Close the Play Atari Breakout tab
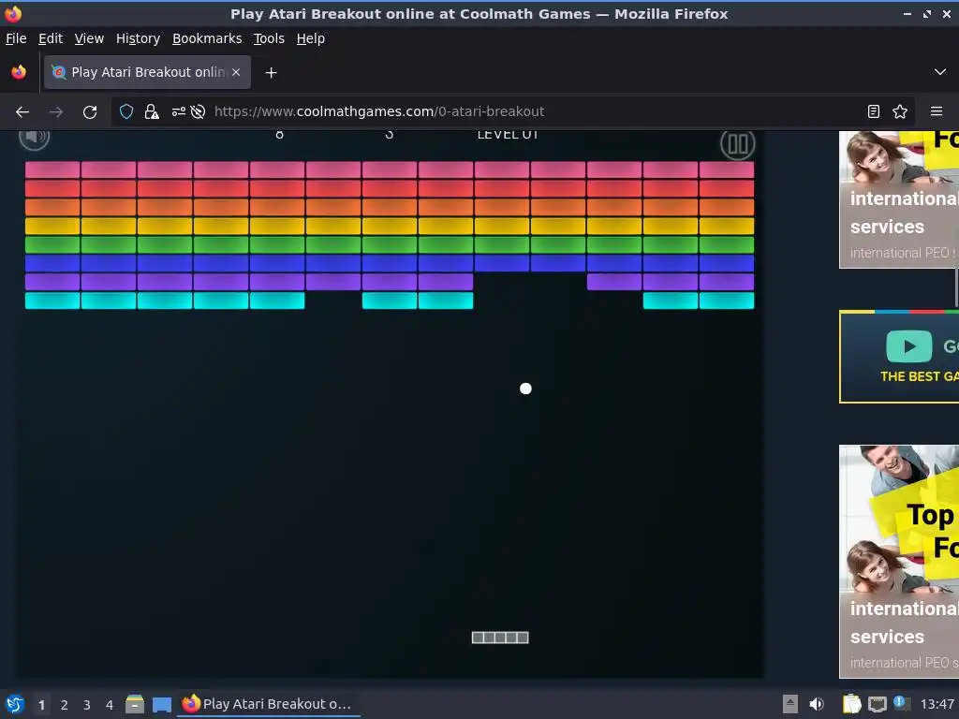The height and width of the screenshot is (719, 959). [236, 72]
